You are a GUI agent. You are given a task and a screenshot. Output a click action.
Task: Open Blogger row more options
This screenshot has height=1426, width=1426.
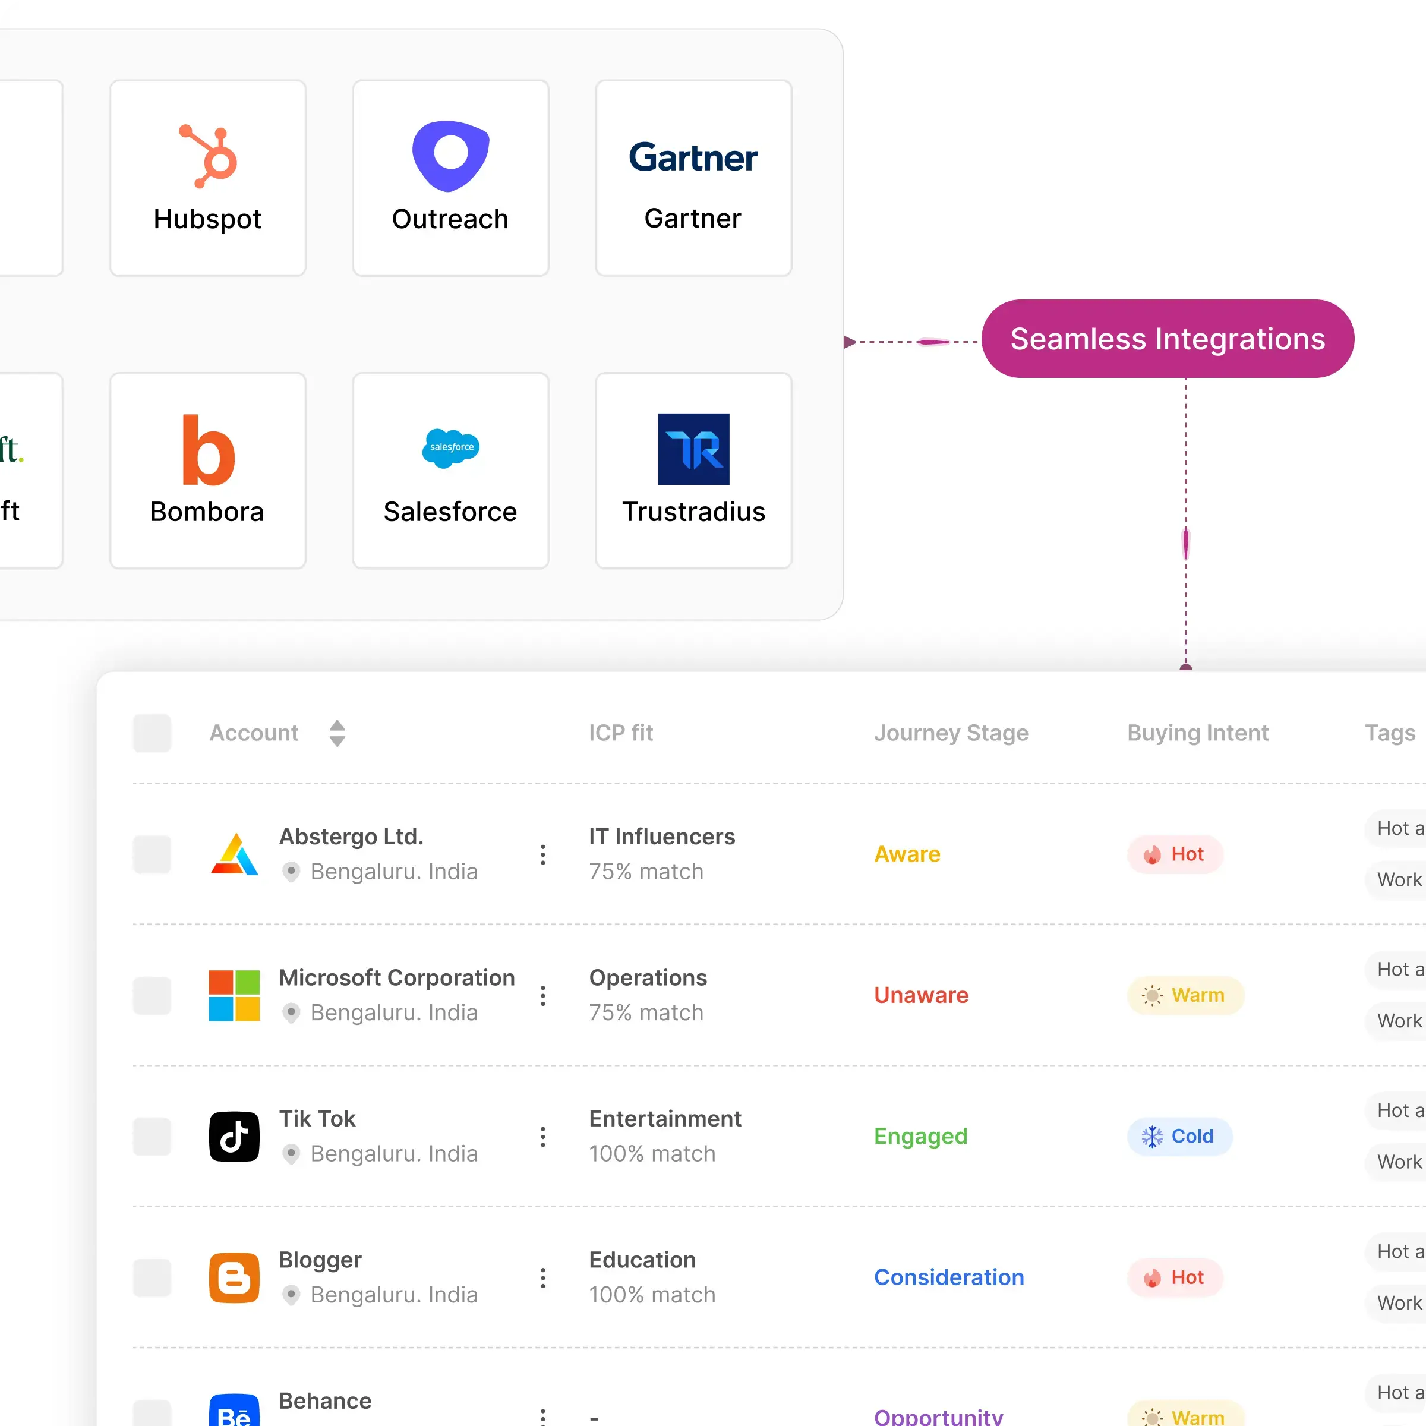click(542, 1277)
